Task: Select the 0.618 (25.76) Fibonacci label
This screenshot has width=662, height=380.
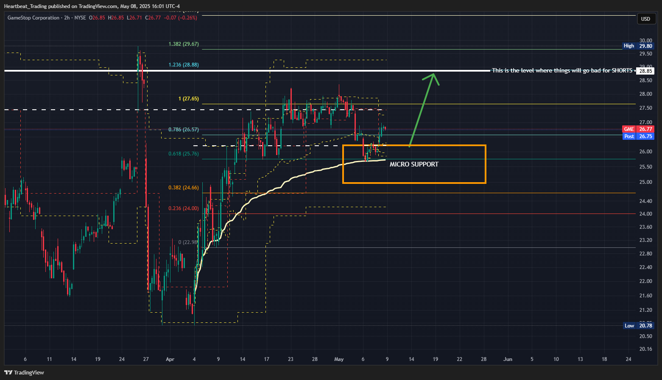Action: 184,154
